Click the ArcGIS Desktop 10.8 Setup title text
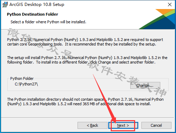 click(37, 5)
